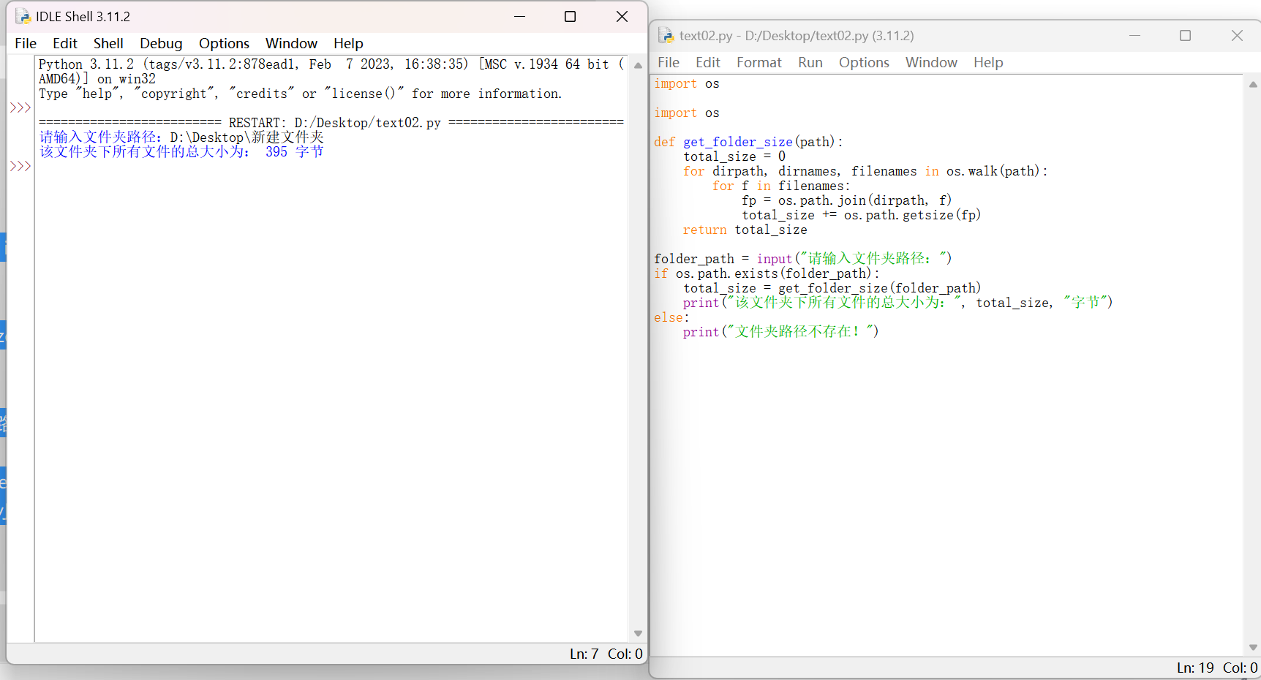The width and height of the screenshot is (1261, 680).
Task: Click the IDLE Shell Python icon in title bar
Action: (23, 16)
